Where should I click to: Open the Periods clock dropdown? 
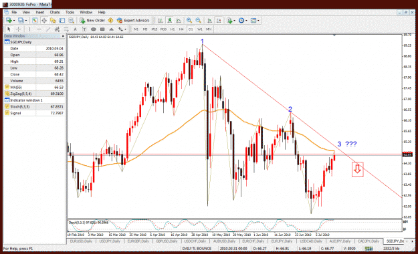click(243, 21)
